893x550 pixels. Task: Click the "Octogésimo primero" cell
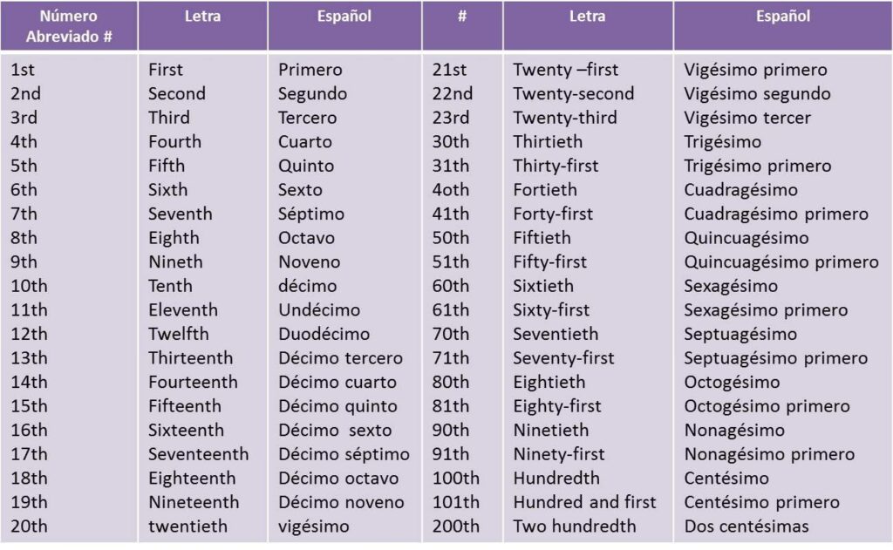pos(767,406)
